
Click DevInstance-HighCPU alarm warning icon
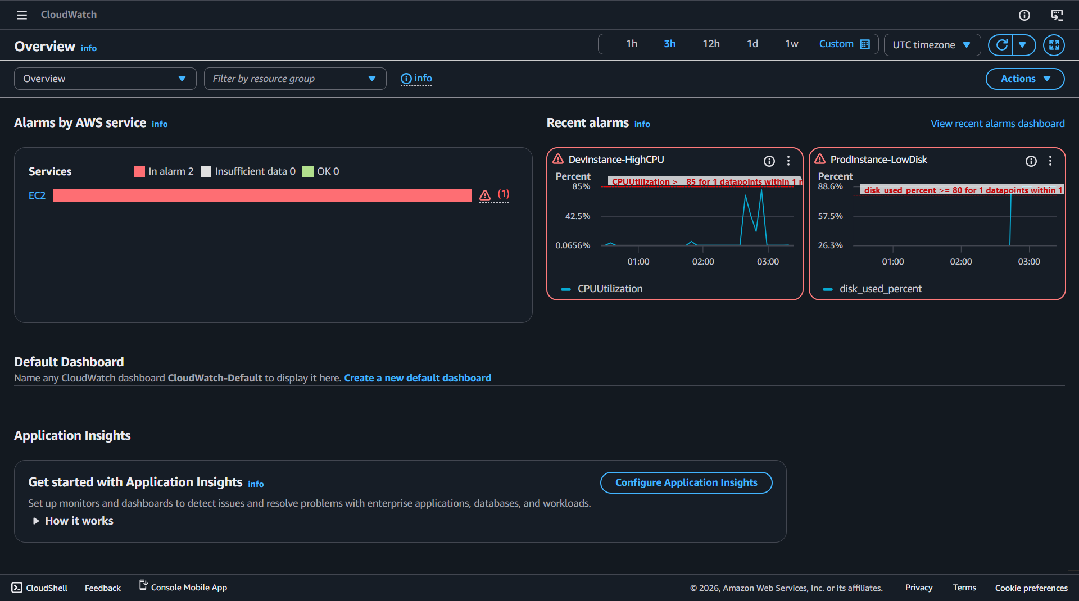(558, 159)
